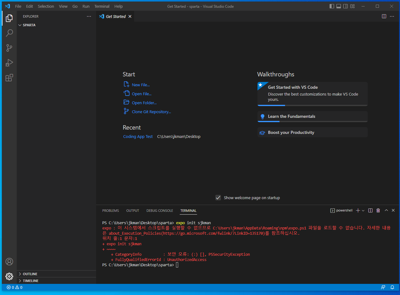Open the Run and Debug view
This screenshot has height=295, width=400.
(9, 63)
